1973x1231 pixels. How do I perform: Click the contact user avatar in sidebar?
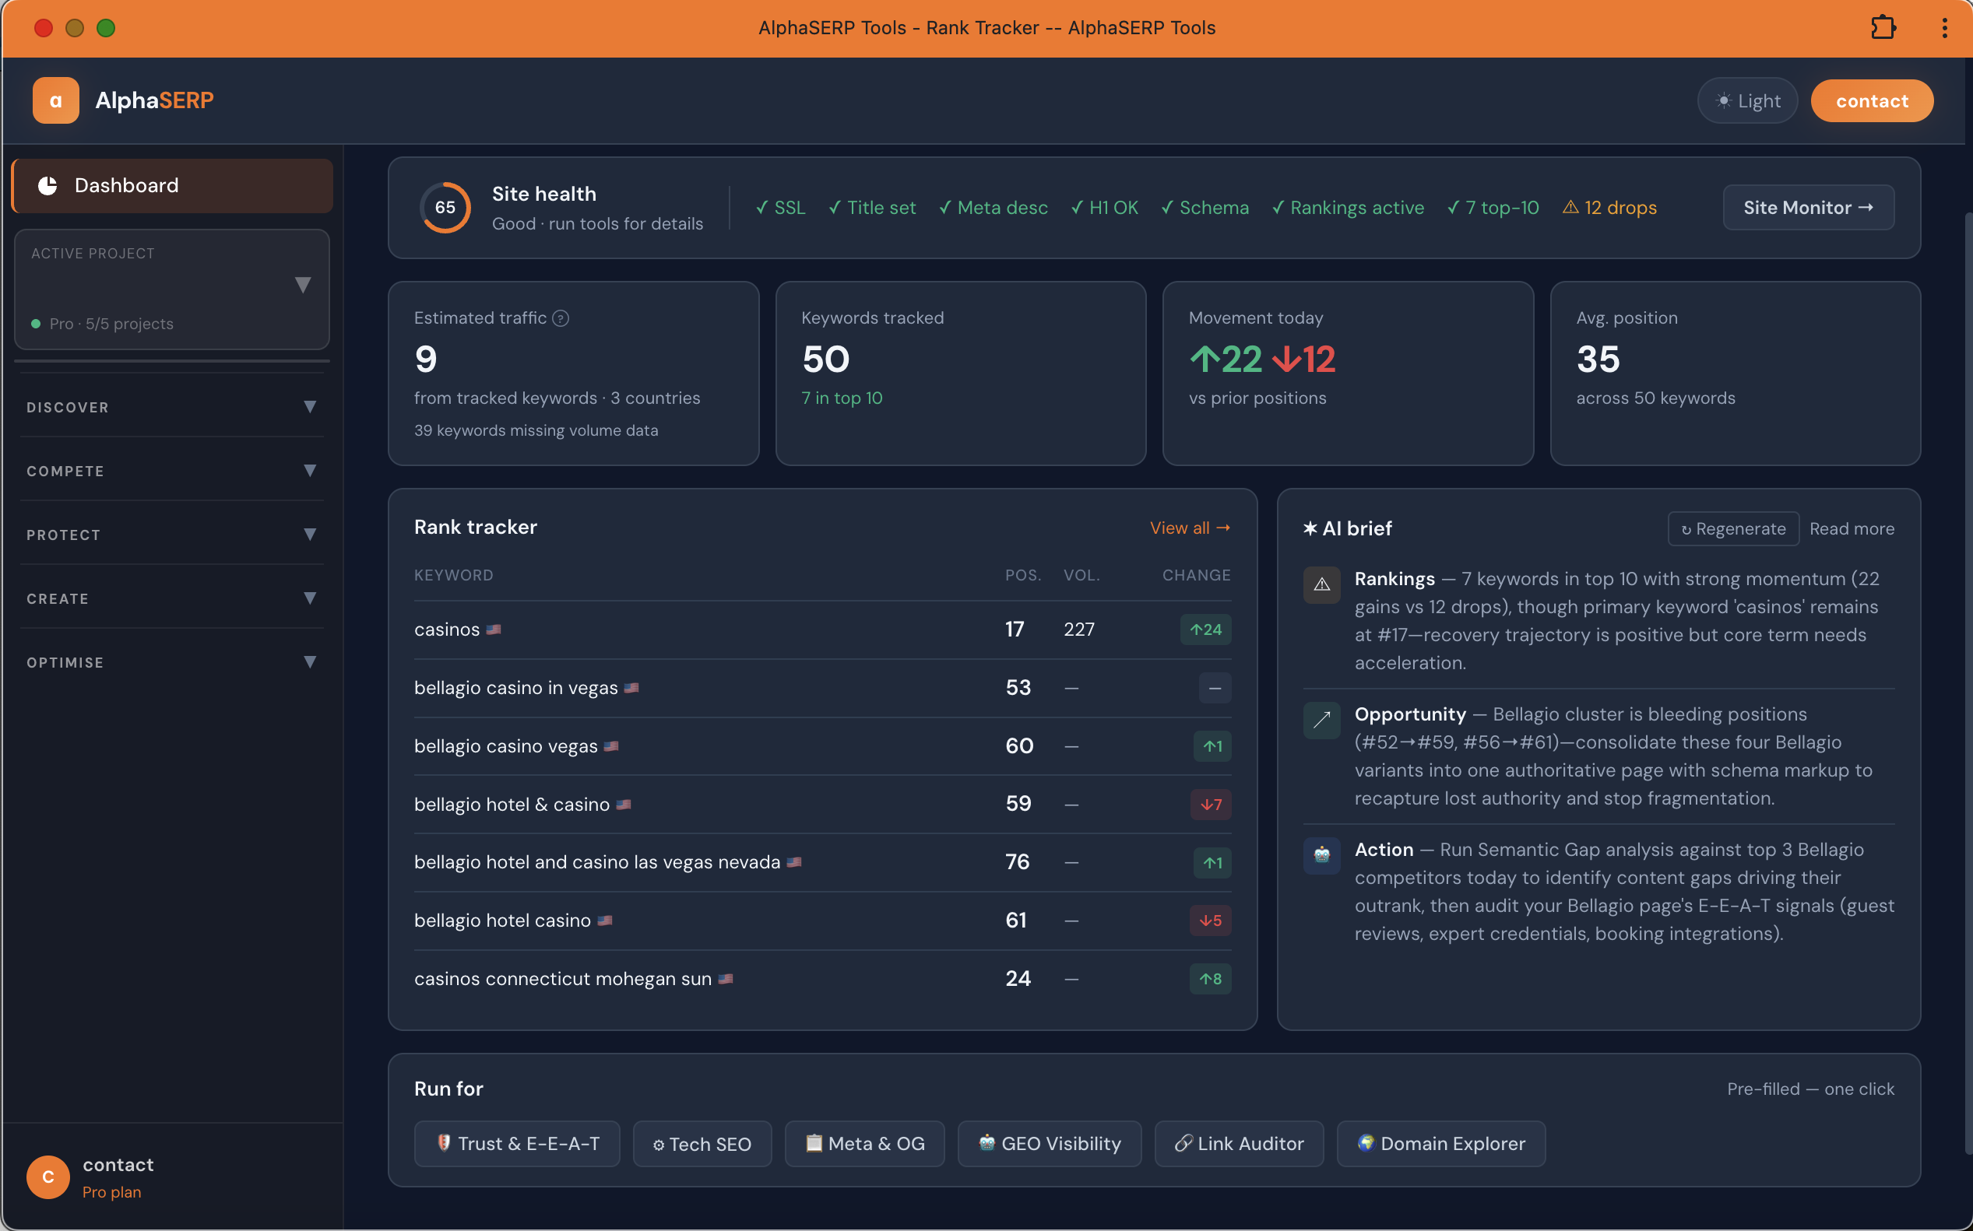(x=48, y=1177)
